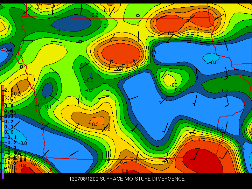Select the small dark-blue pocket labeled -0.3 at left
252x189 pixels.
pyautogui.click(x=47, y=90)
